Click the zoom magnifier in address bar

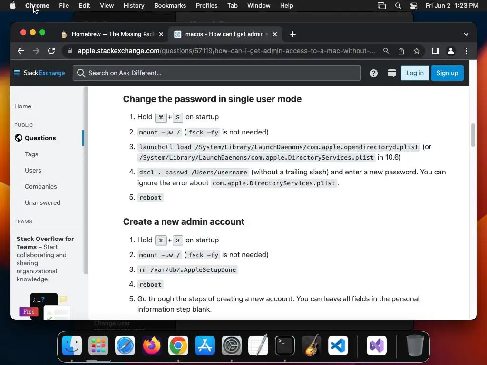click(x=386, y=51)
